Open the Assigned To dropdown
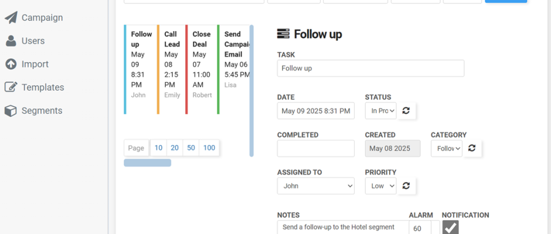Image resolution: width=551 pixels, height=234 pixels. [x=315, y=185]
